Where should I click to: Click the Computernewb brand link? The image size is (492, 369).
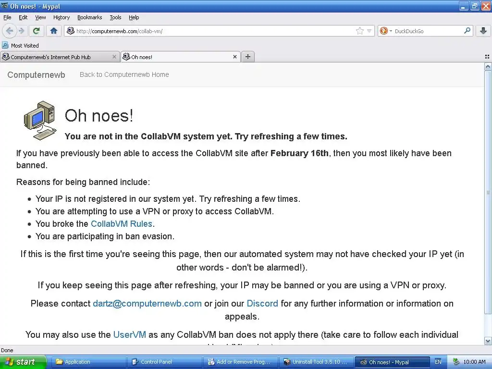tap(36, 74)
